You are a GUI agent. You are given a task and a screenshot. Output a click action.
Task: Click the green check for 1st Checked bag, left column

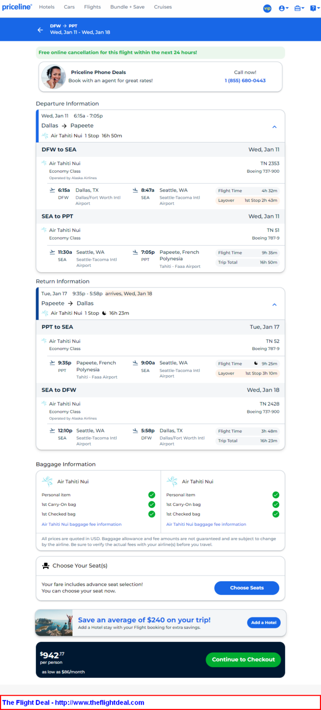pyautogui.click(x=151, y=514)
